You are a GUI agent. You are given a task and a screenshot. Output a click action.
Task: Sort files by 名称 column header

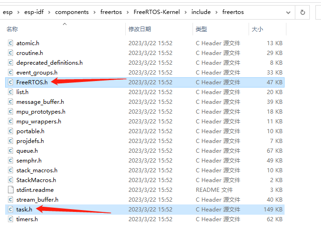coord(12,29)
